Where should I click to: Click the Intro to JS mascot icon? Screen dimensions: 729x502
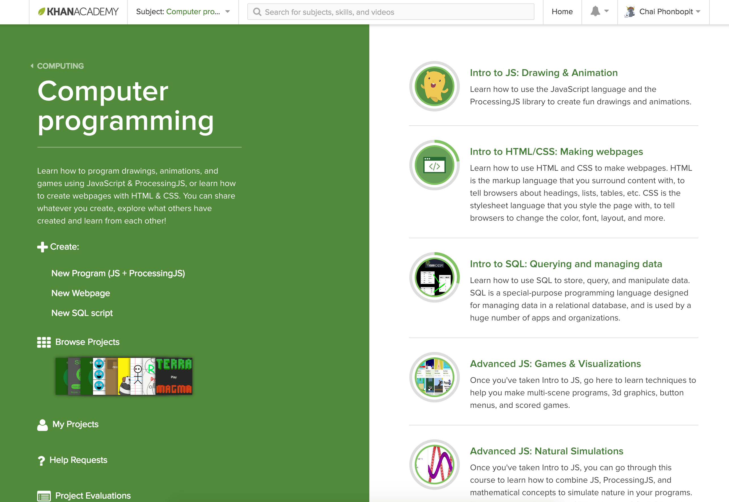[x=434, y=86]
